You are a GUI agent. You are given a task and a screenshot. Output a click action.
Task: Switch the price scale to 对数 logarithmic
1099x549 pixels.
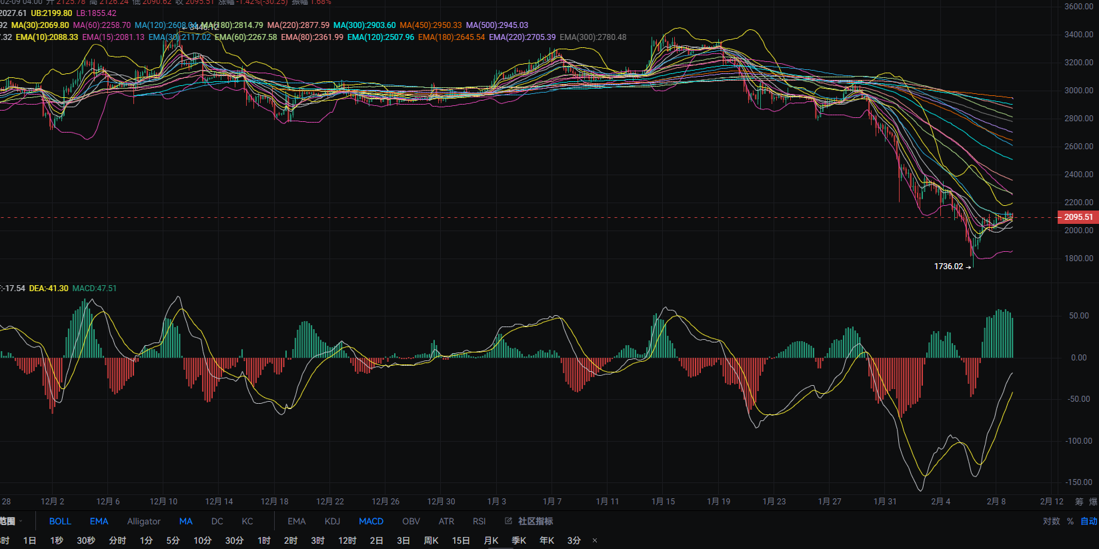[1051, 521]
